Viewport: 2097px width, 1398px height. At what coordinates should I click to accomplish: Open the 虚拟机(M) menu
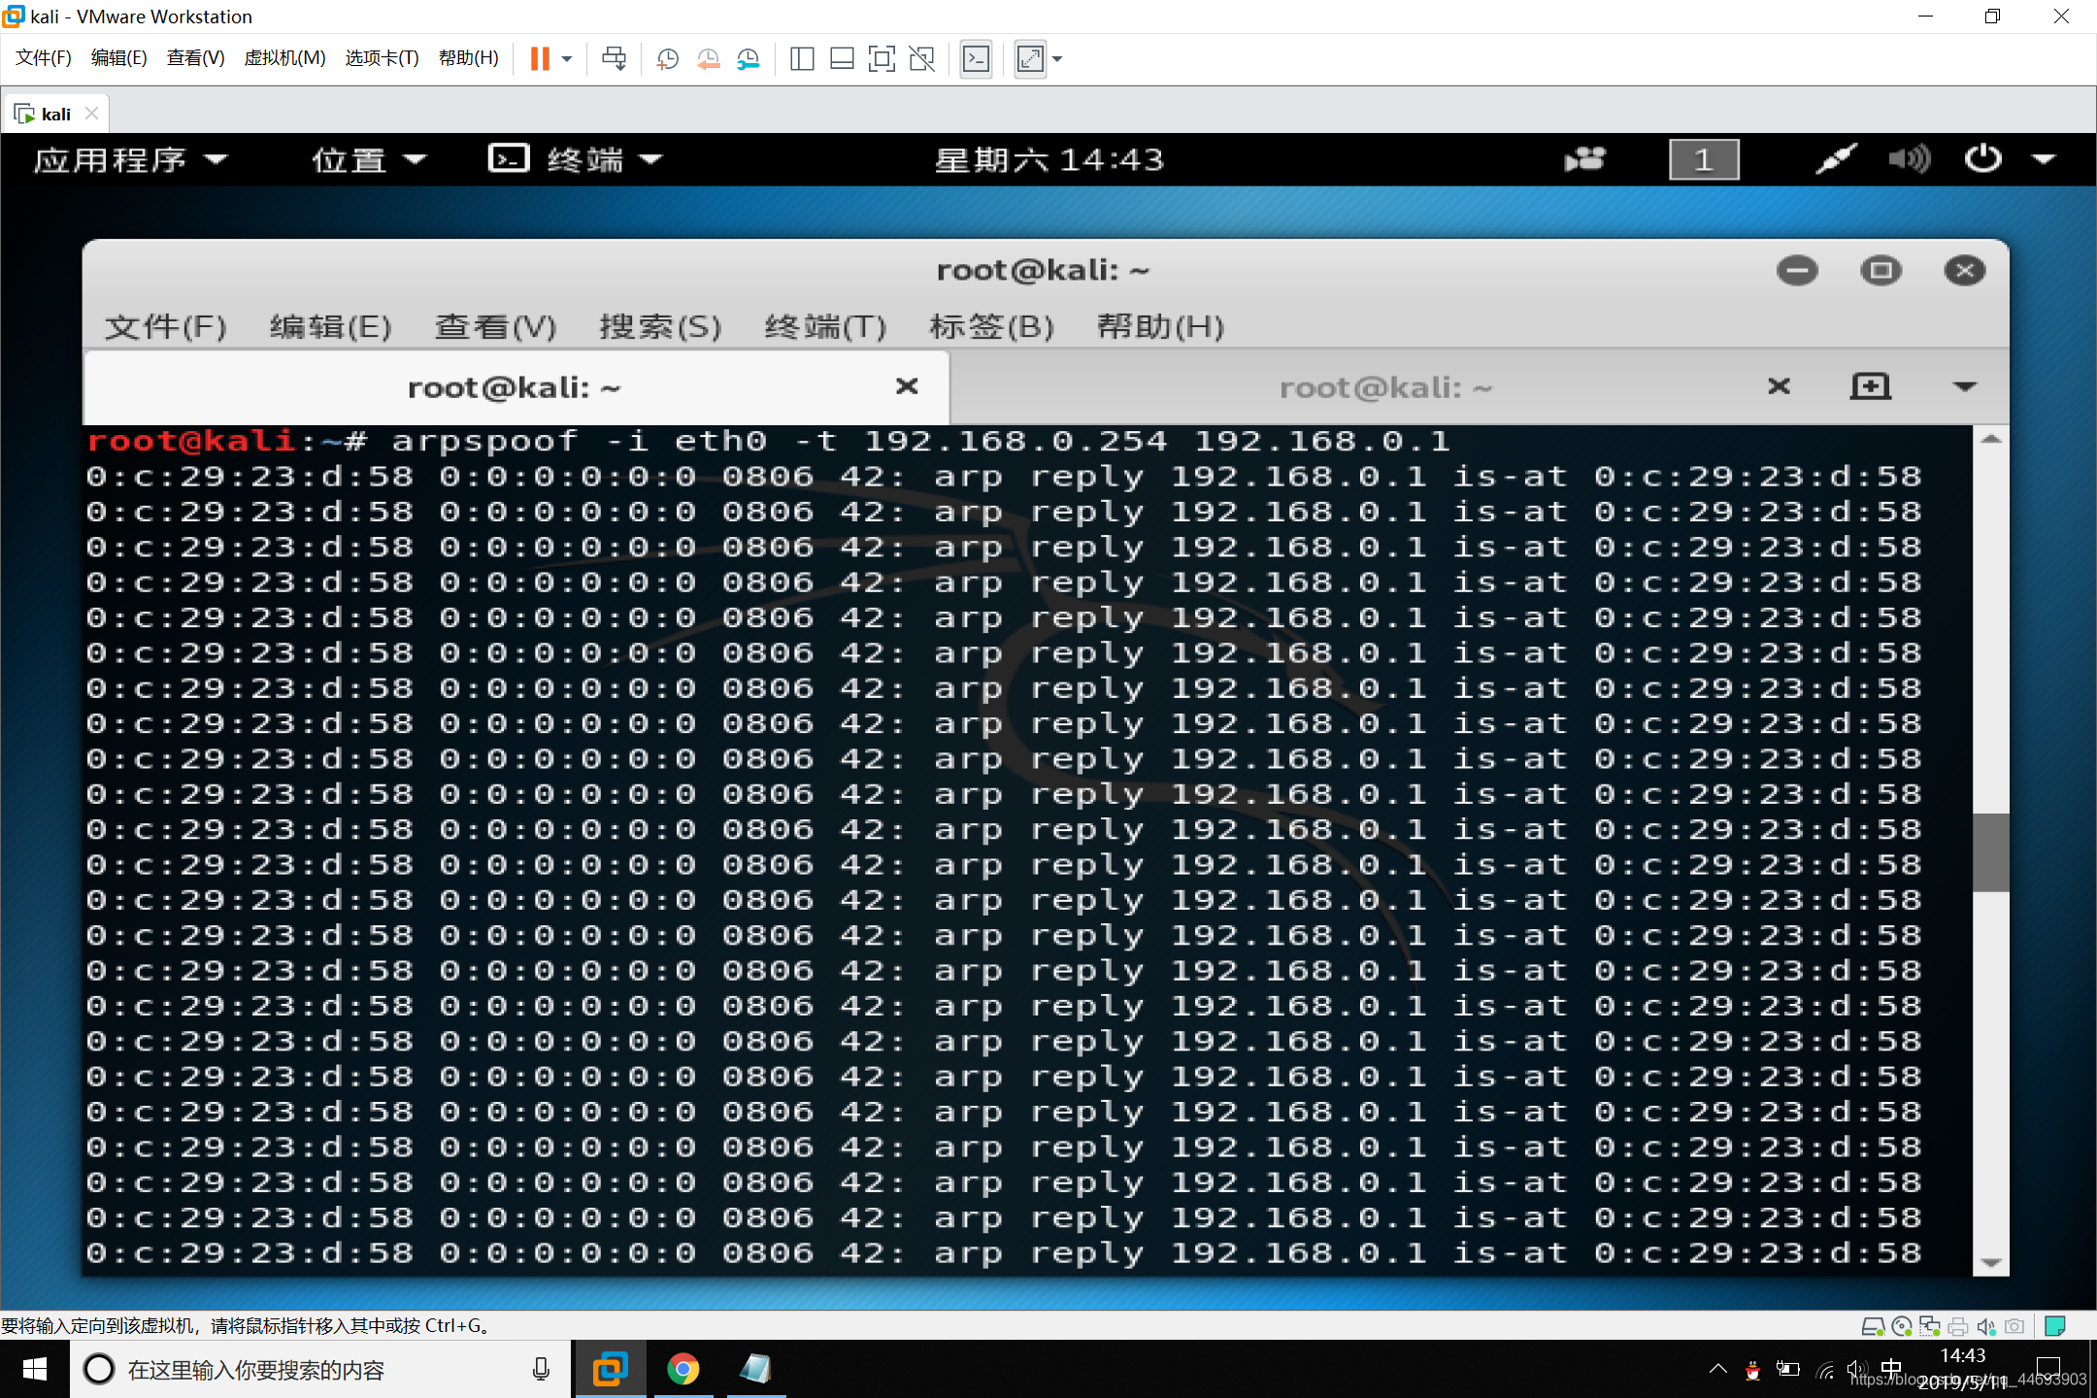(284, 58)
